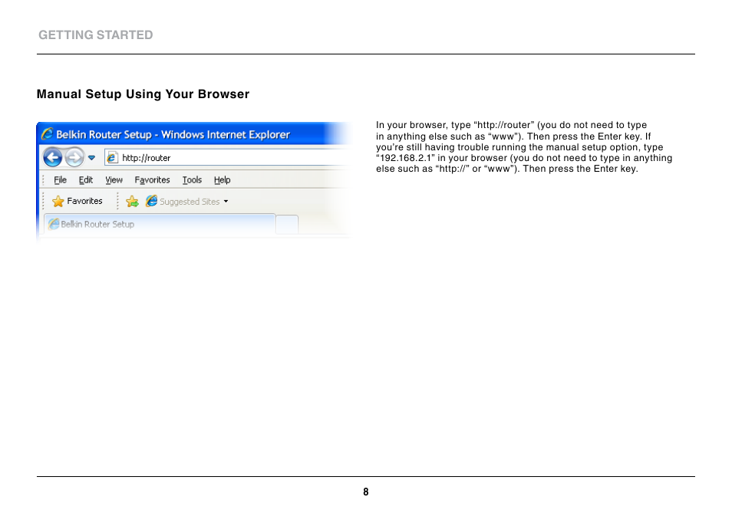Click the Internet Explorer logo in title bar
Viewport: 732px width, 513px height.
(47, 134)
